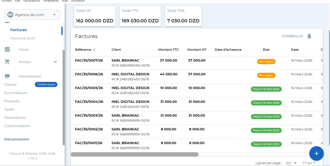Click the CORBEILLE button

point(292,36)
